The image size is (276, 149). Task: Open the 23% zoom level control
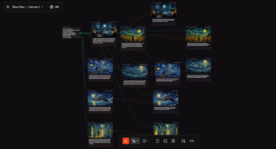[192, 141]
